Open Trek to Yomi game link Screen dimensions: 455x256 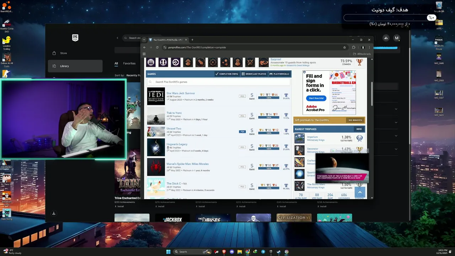click(x=174, y=113)
